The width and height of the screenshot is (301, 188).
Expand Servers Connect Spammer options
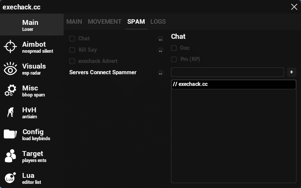coord(160,73)
